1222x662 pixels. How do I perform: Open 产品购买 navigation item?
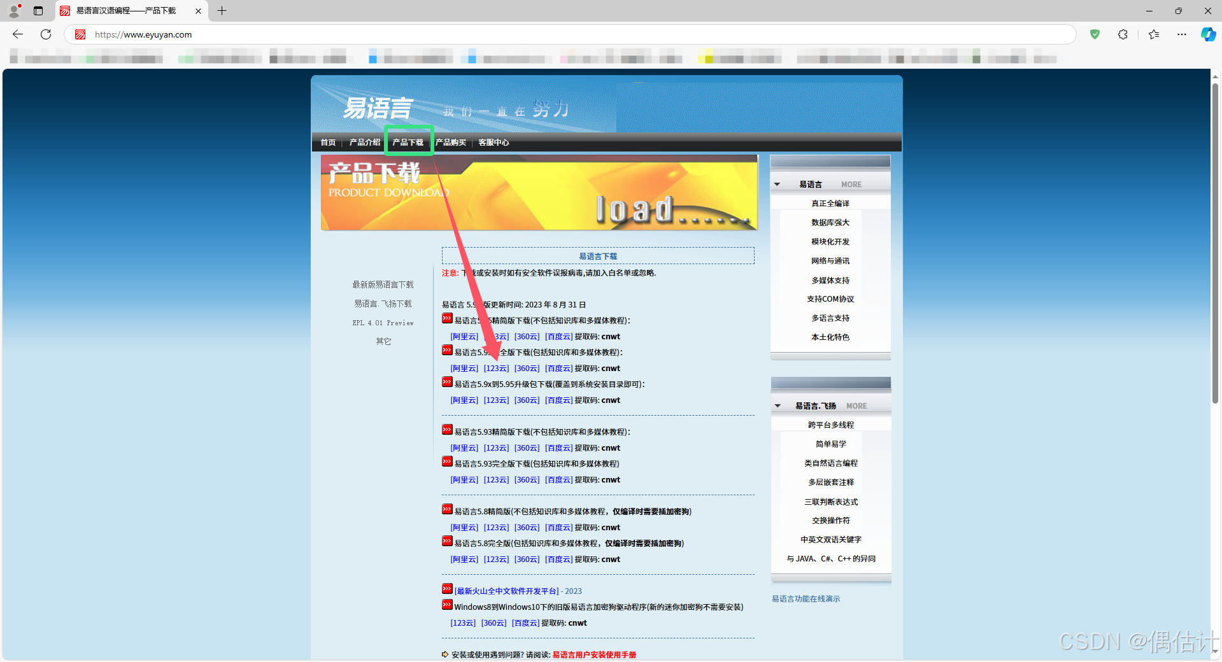(451, 143)
